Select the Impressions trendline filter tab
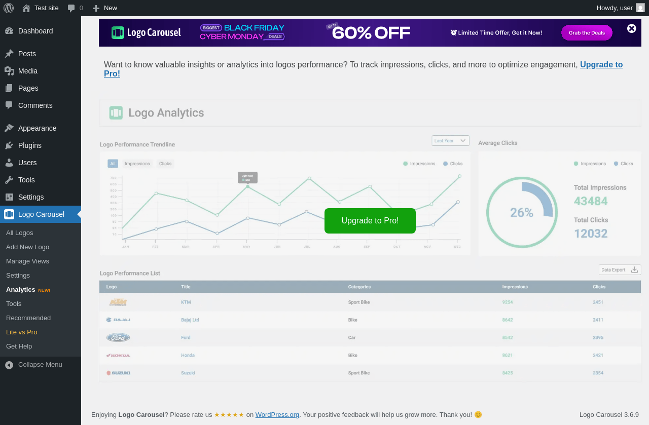 137,164
